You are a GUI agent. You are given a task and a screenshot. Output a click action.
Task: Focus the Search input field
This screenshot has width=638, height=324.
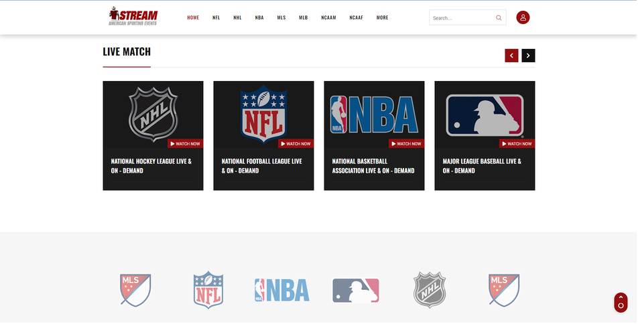462,18
